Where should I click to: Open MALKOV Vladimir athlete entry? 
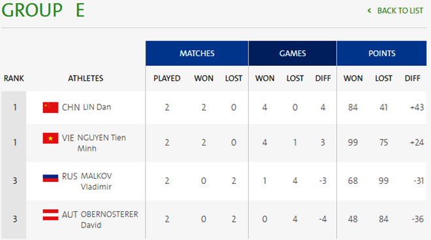coord(96,181)
